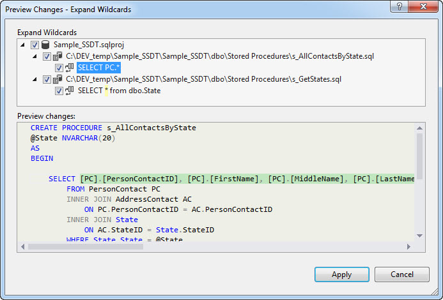Cancel the Preview Changes dialog
The width and height of the screenshot is (443, 300).
click(x=401, y=274)
